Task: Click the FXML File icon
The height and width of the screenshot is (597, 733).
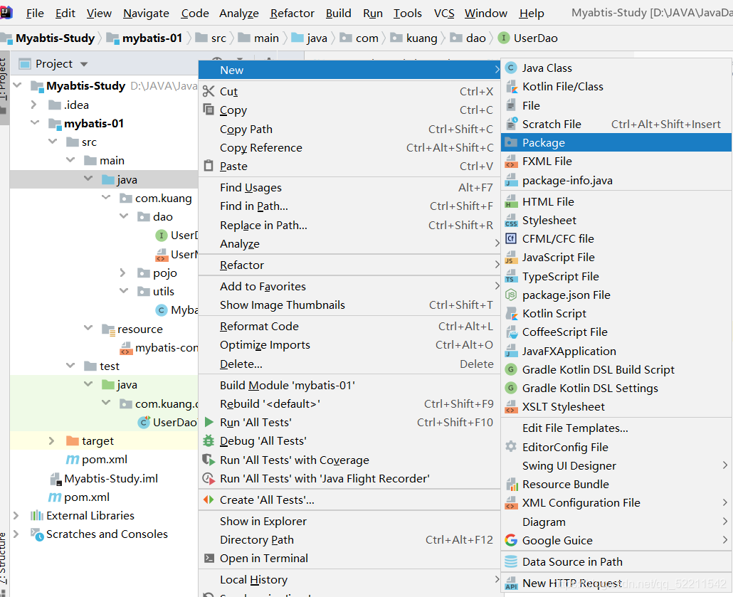Action: tap(512, 162)
